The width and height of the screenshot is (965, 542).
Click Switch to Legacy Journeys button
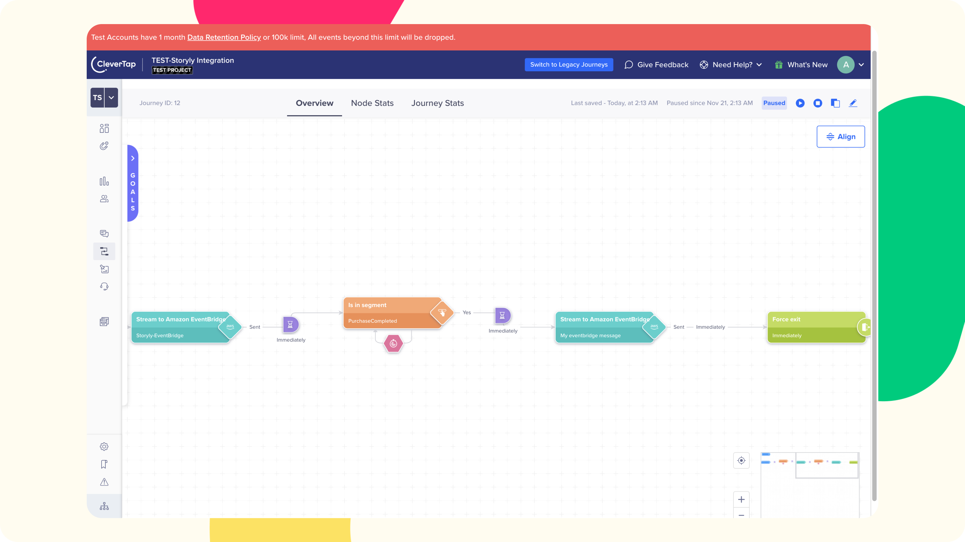(x=569, y=65)
